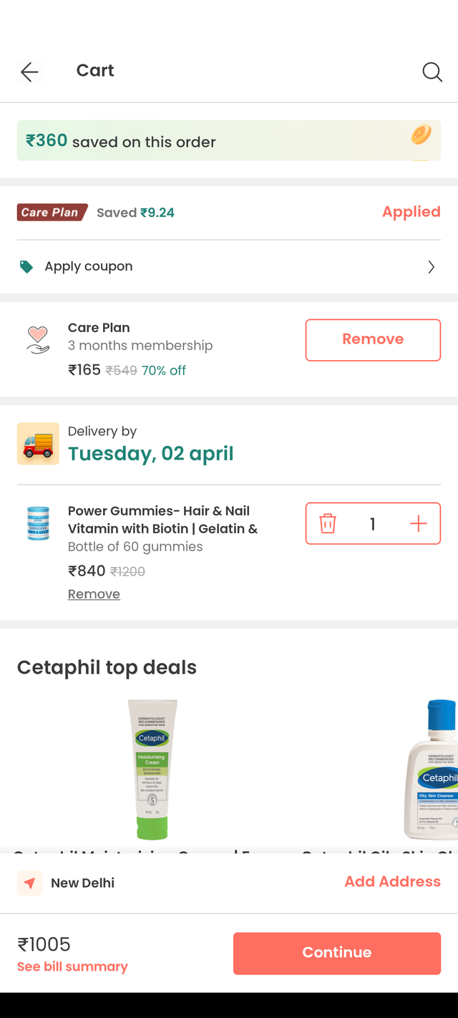Expand See bill summary

(x=72, y=966)
